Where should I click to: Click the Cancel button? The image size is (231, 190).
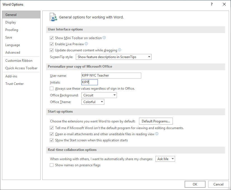(218, 184)
